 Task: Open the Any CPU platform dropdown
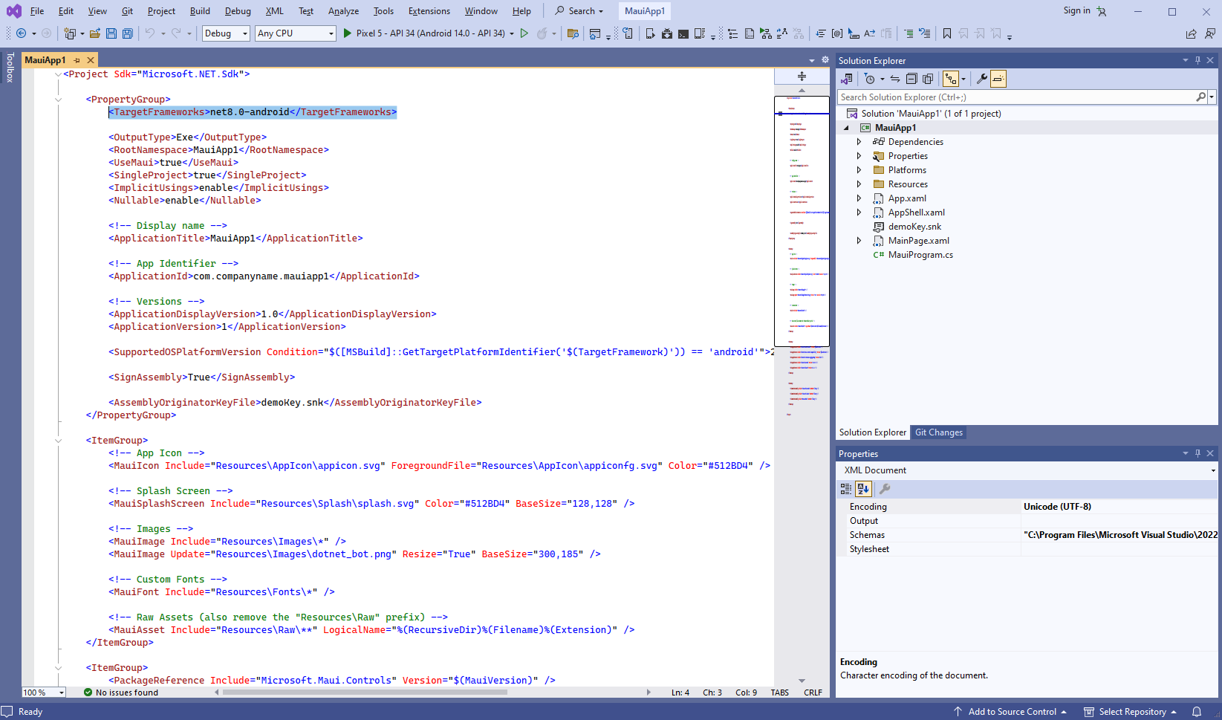pos(296,33)
